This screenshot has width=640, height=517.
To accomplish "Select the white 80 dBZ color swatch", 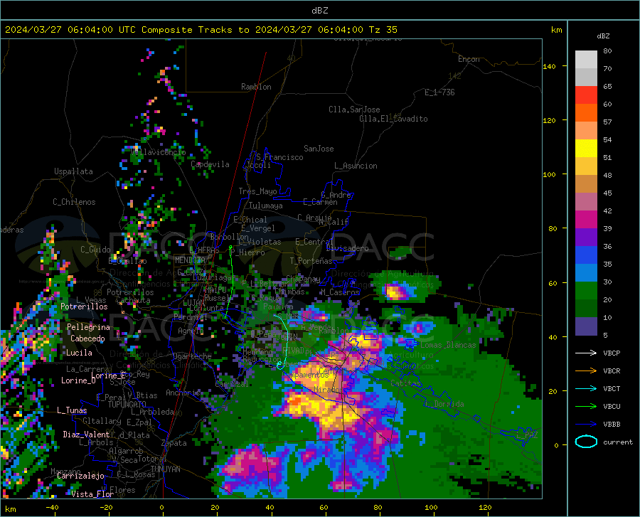I will click(586, 59).
